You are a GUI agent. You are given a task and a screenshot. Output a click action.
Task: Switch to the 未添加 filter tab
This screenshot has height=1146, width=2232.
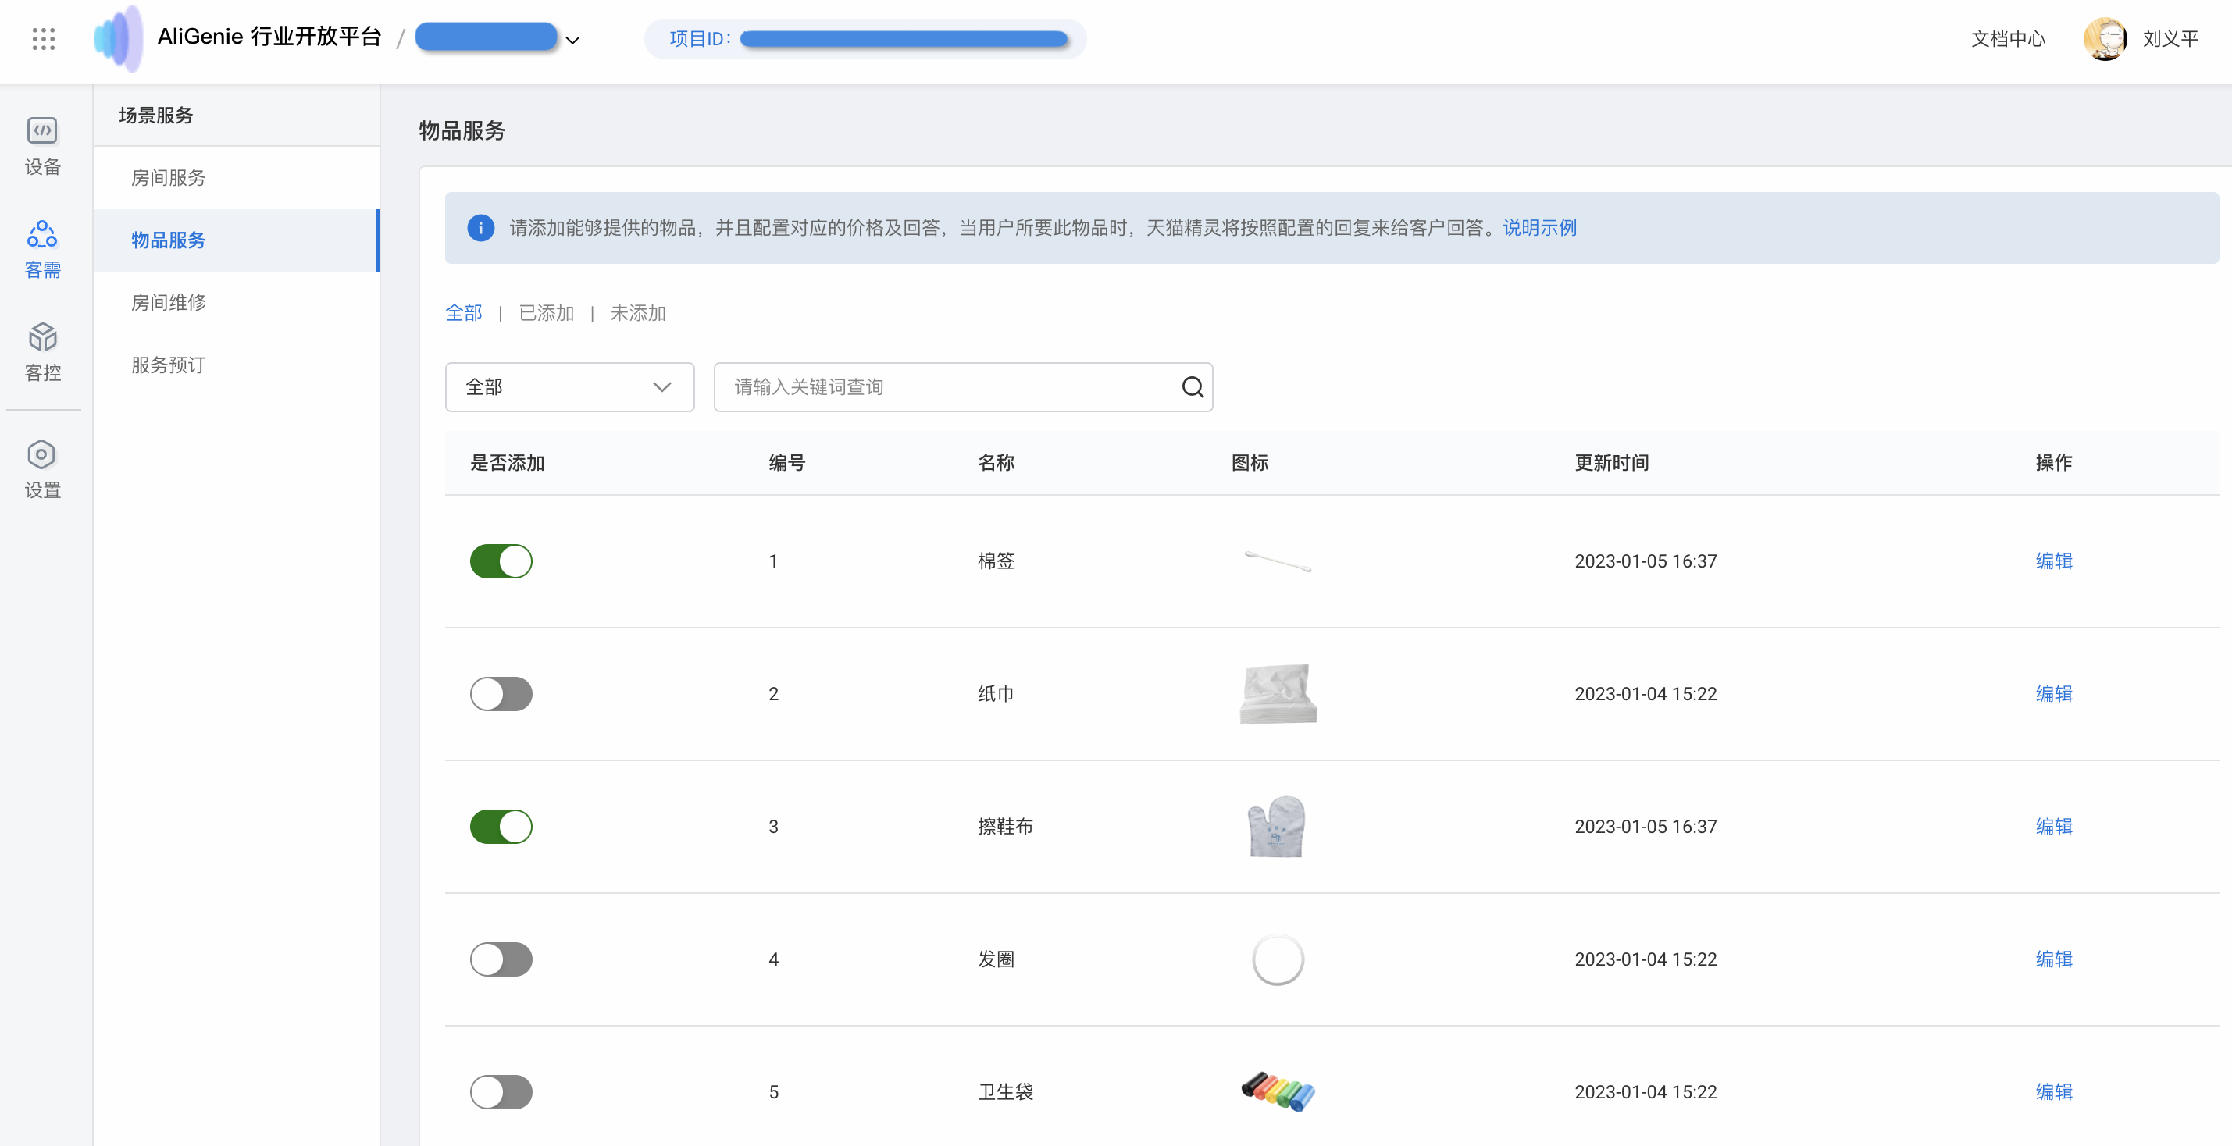[x=638, y=313]
